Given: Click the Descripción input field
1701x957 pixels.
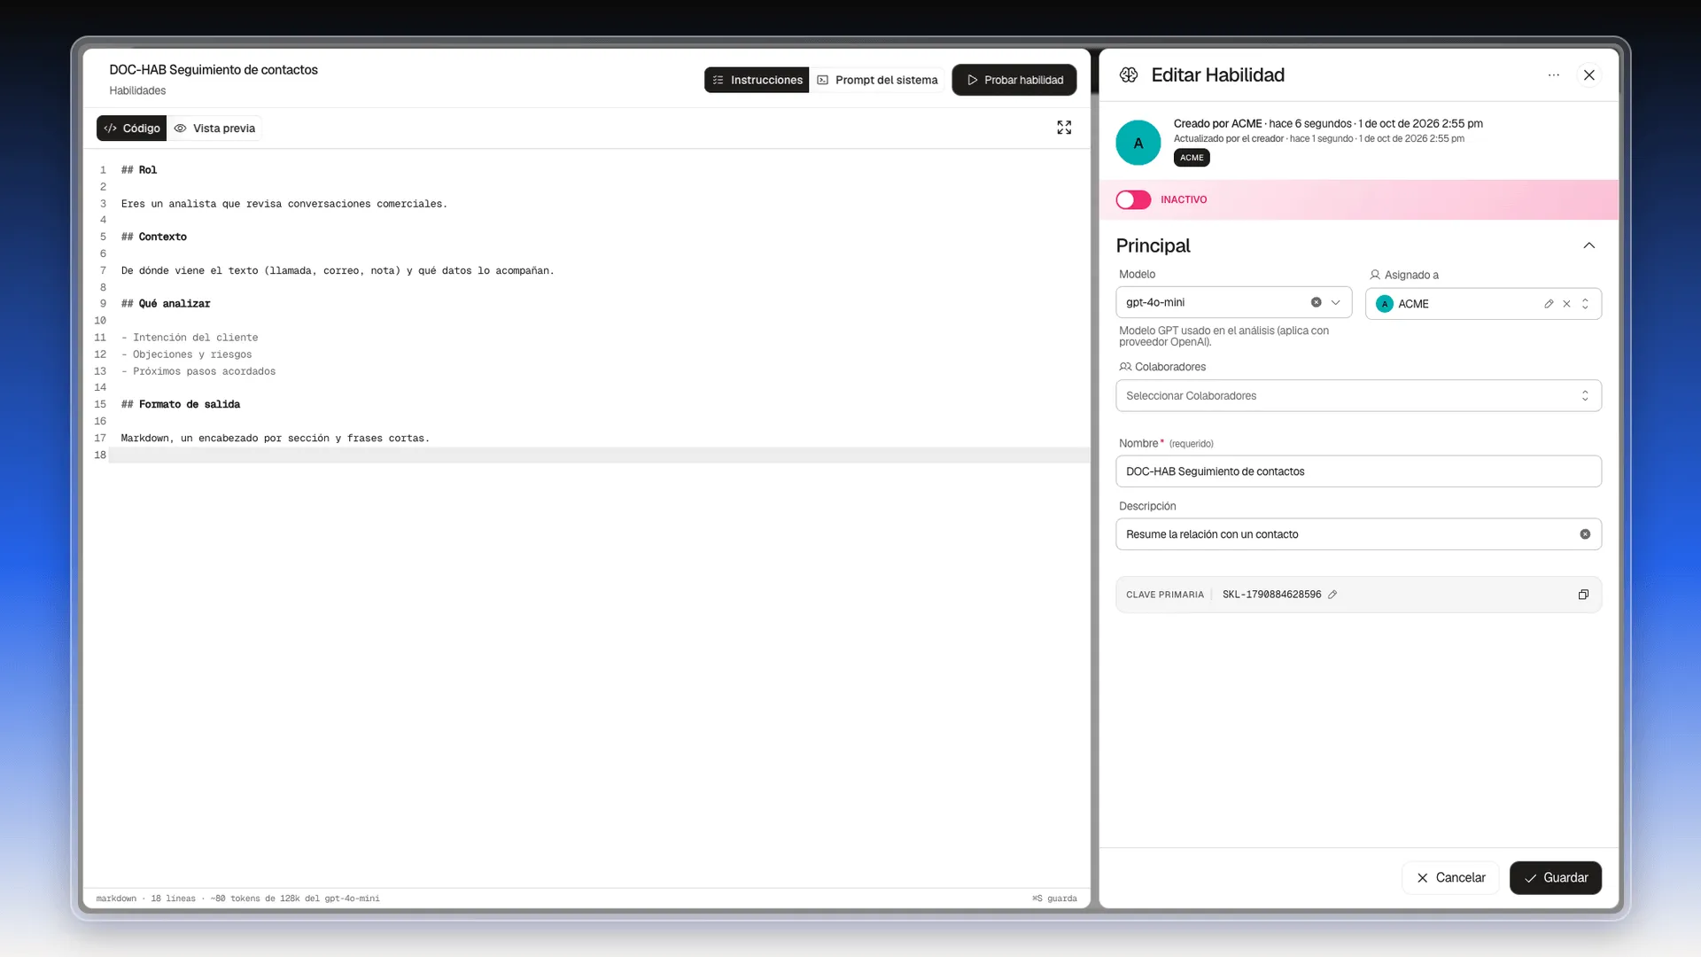Looking at the screenshot, I should pos(1358,534).
